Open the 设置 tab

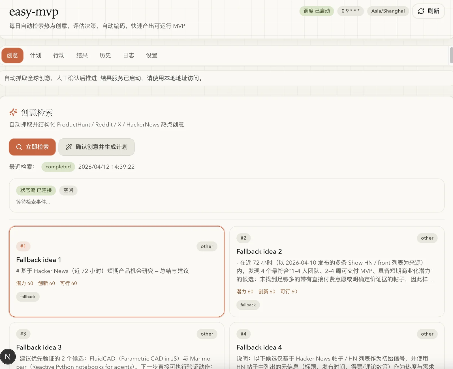tap(152, 55)
